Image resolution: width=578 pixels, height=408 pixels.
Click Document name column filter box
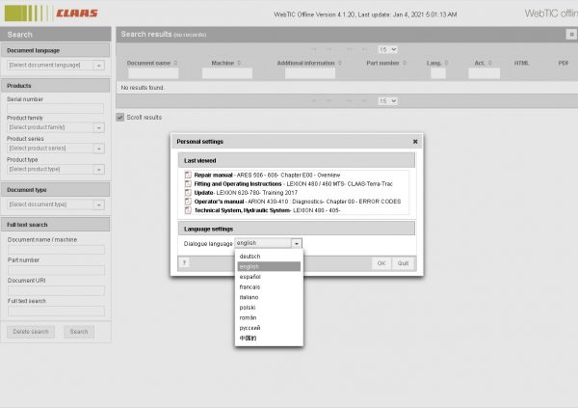(x=153, y=73)
